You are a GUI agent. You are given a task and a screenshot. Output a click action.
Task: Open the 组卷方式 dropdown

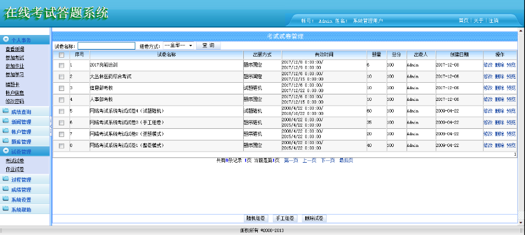point(178,45)
